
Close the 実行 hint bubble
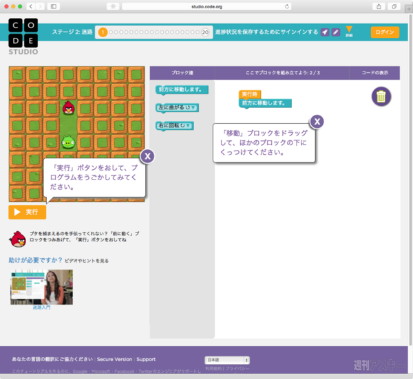pyautogui.click(x=147, y=156)
